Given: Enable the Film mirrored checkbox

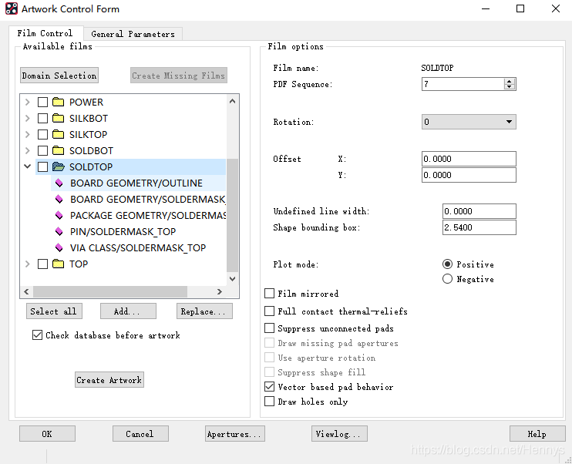Looking at the screenshot, I should click(x=270, y=294).
